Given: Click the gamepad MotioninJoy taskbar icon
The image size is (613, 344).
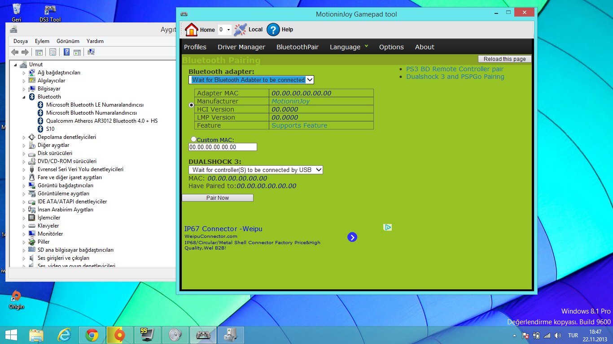Looking at the screenshot, I should pyautogui.click(x=203, y=335).
